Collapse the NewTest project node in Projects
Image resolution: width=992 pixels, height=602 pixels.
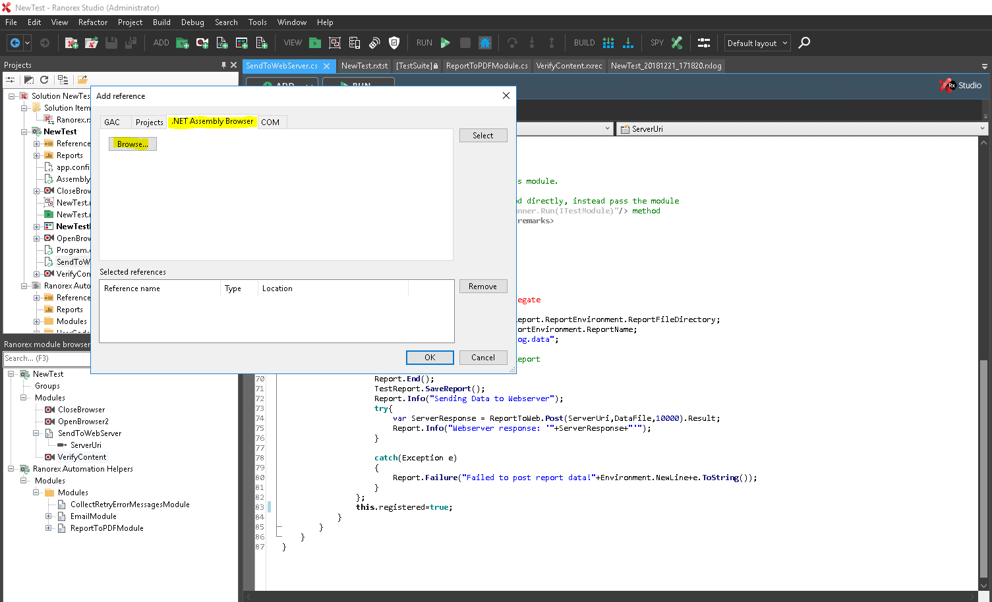[24, 132]
